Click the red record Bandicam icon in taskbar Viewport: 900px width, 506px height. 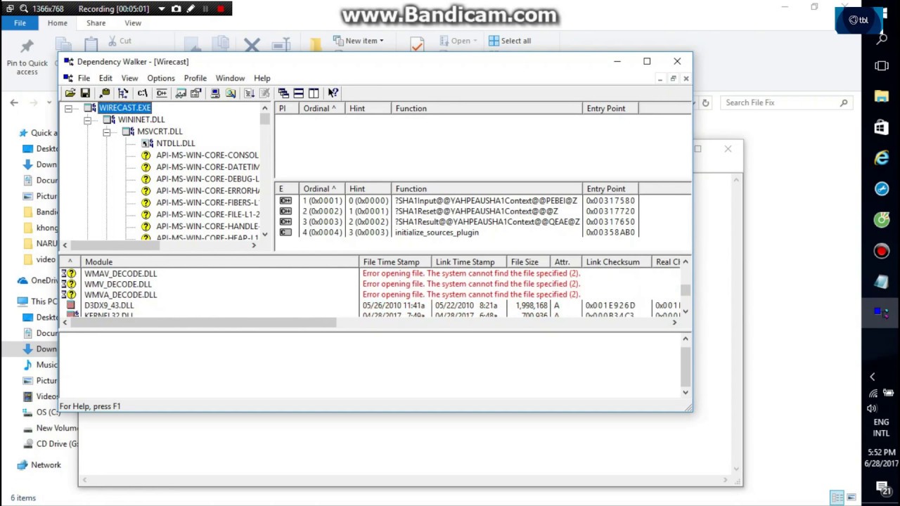882,251
